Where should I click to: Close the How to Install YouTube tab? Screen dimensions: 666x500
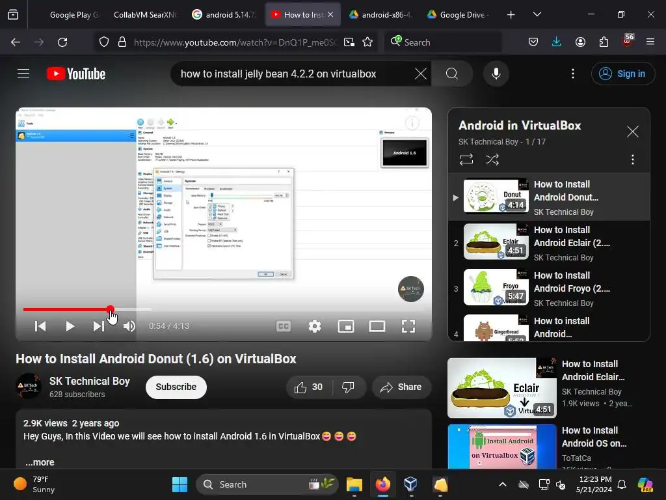(x=330, y=14)
